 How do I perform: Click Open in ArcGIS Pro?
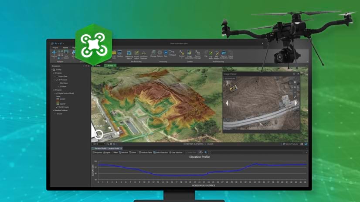point(224,55)
